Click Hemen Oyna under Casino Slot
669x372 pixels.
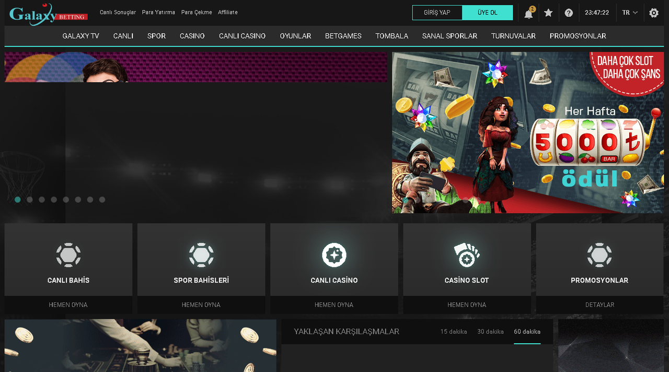(x=467, y=305)
